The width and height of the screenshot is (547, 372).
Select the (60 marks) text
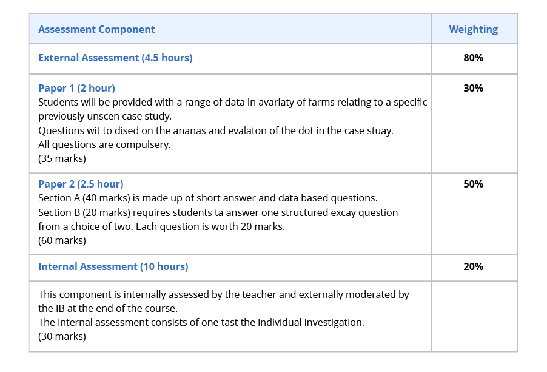pos(62,240)
